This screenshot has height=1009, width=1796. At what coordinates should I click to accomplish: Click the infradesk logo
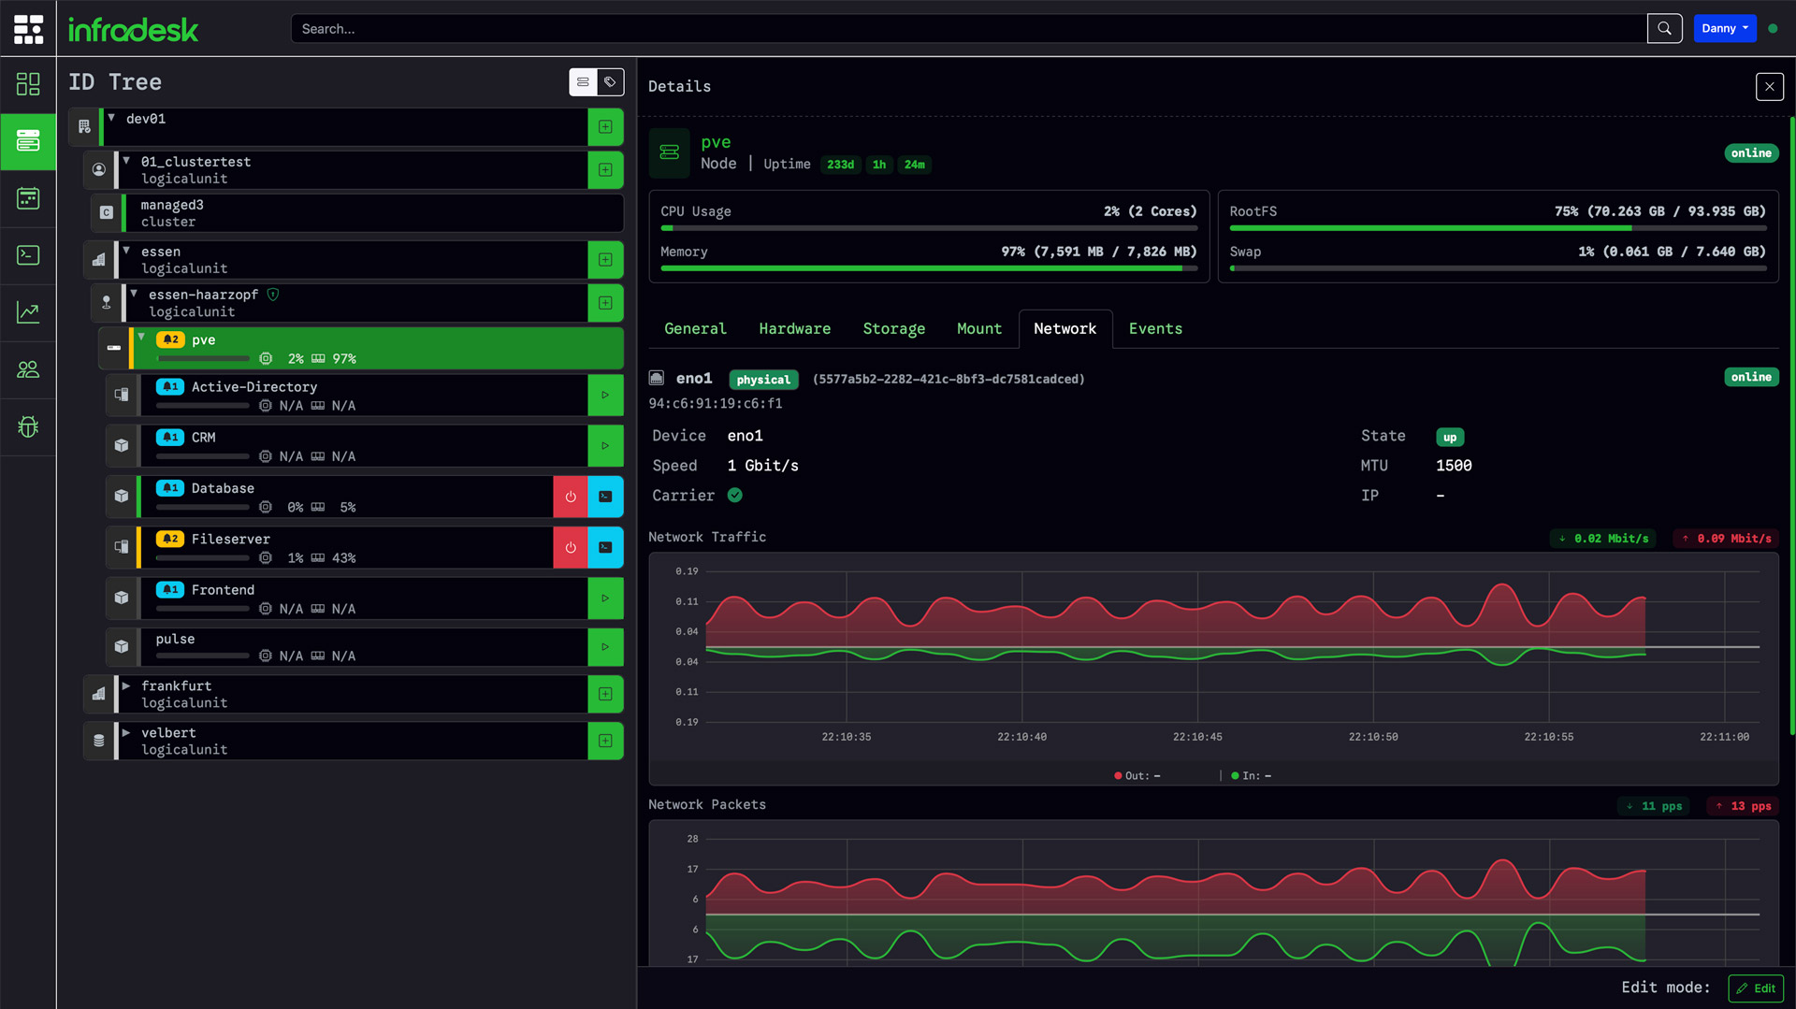point(133,30)
